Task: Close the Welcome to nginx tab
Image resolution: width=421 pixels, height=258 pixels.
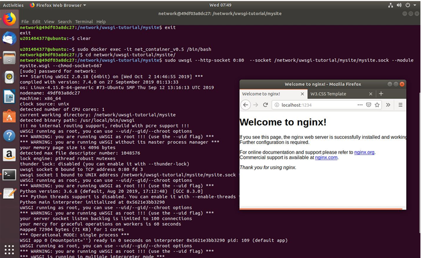Action: coord(302,94)
